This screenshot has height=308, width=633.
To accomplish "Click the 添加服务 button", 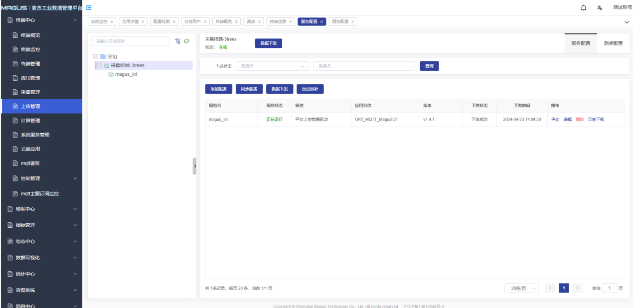I will pos(218,89).
